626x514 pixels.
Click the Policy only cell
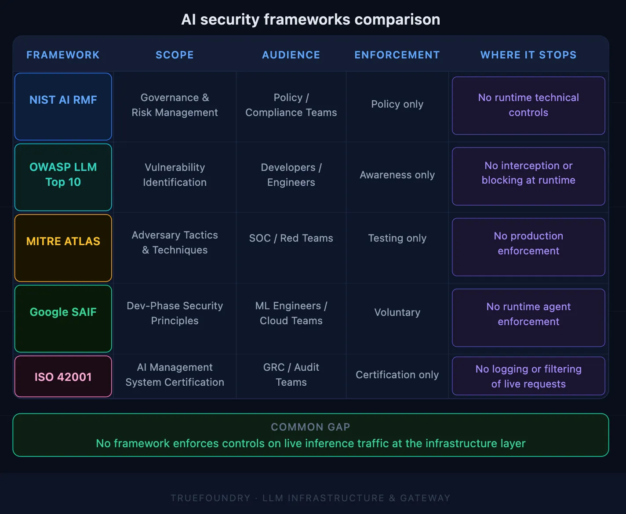pyautogui.click(x=397, y=104)
